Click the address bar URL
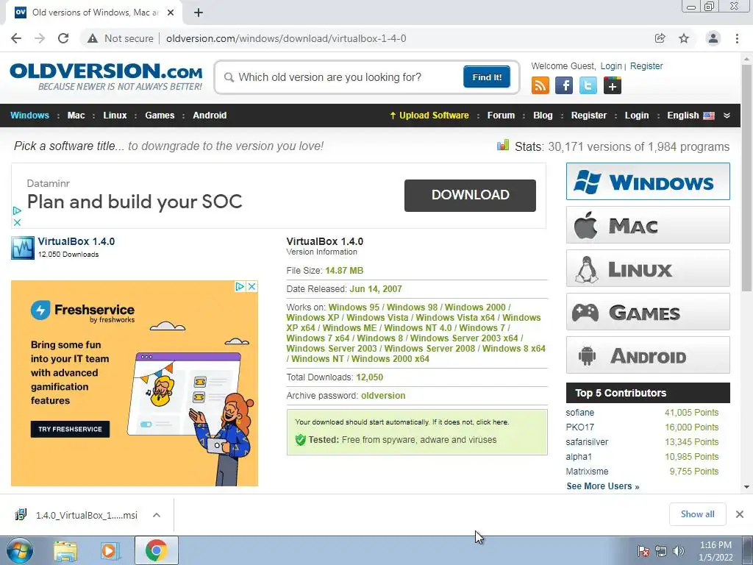 click(286, 38)
